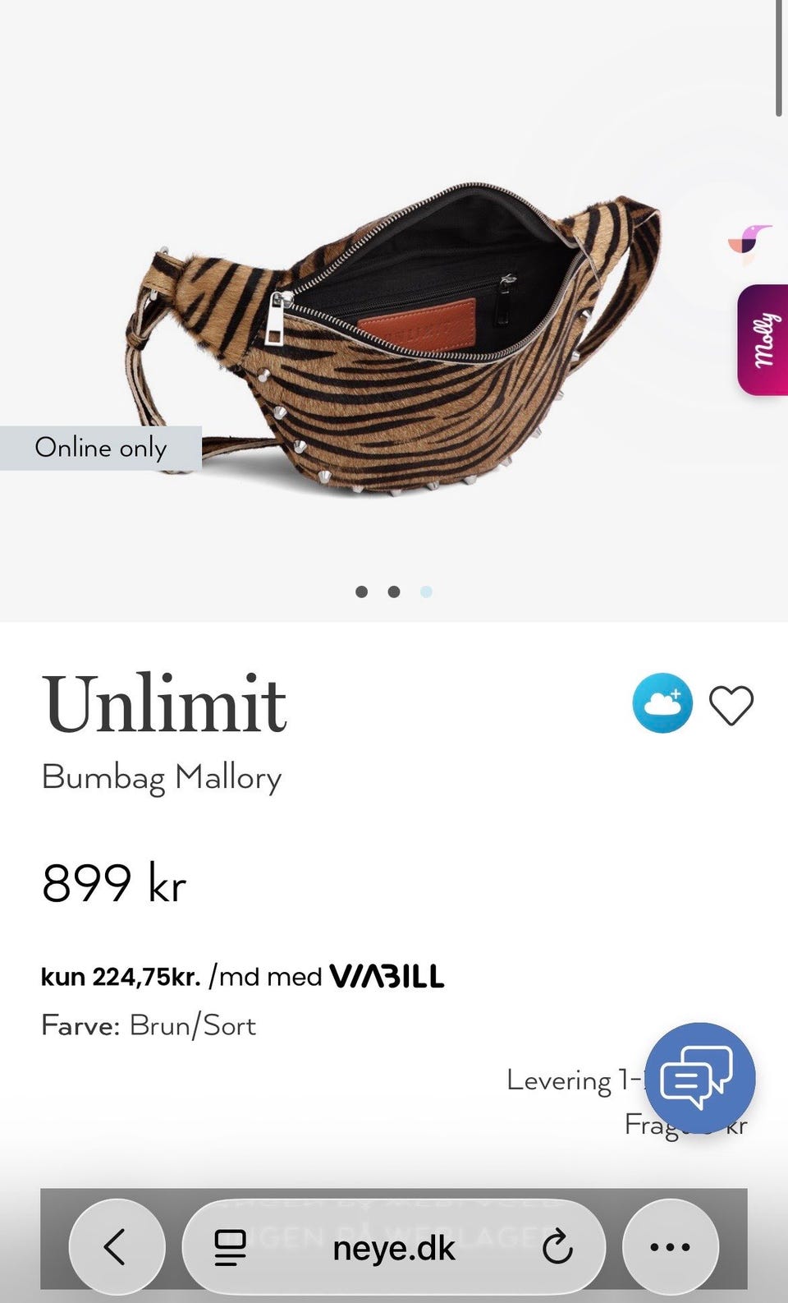
Task: Tap the bird logo above Molly tab
Action: [x=749, y=244]
